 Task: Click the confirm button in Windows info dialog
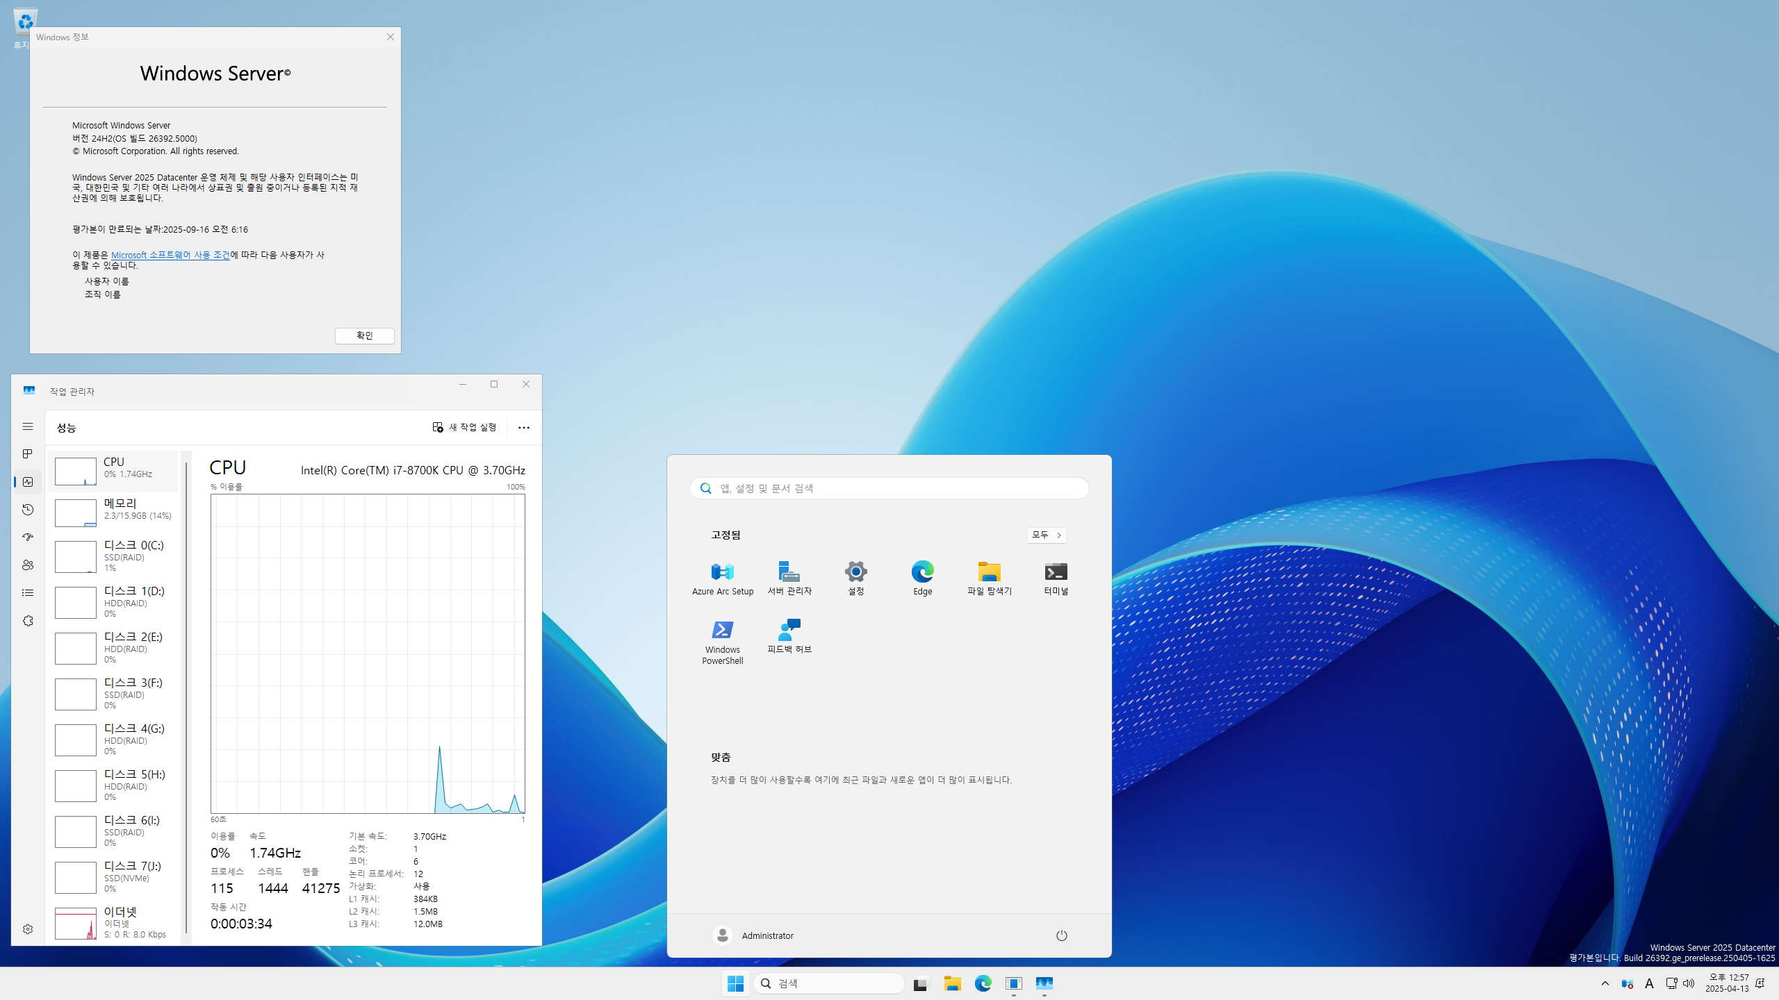point(364,335)
